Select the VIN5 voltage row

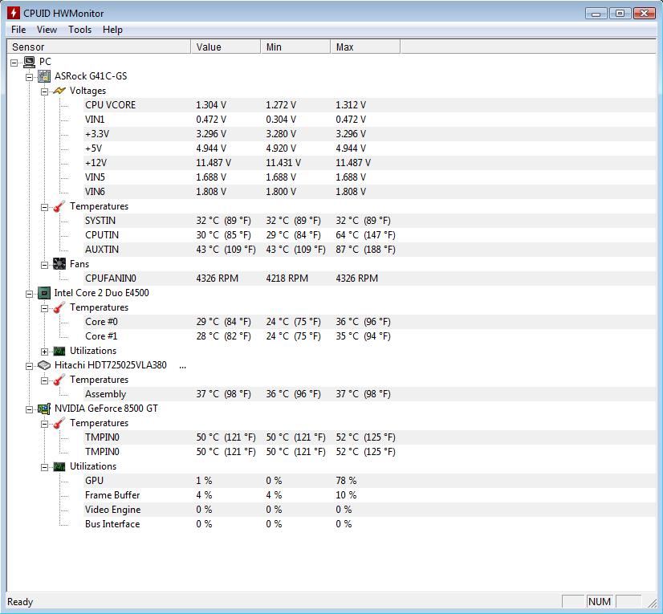(370, 177)
